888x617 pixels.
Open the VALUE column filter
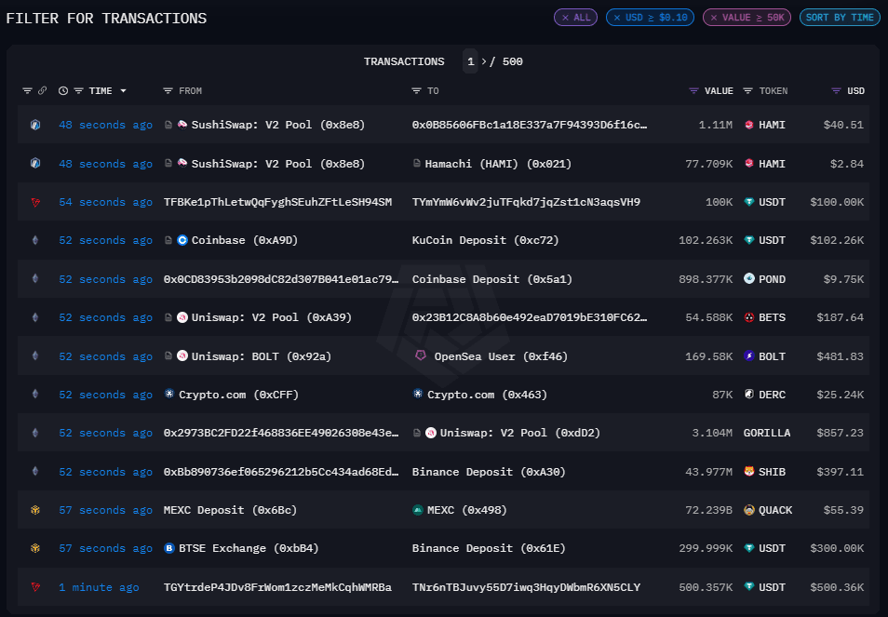coord(693,90)
